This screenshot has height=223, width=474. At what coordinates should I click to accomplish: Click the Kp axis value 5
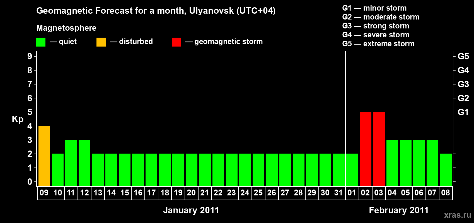pyautogui.click(x=30, y=112)
